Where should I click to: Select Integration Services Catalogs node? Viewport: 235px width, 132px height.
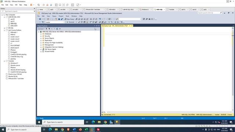(x=54, y=47)
